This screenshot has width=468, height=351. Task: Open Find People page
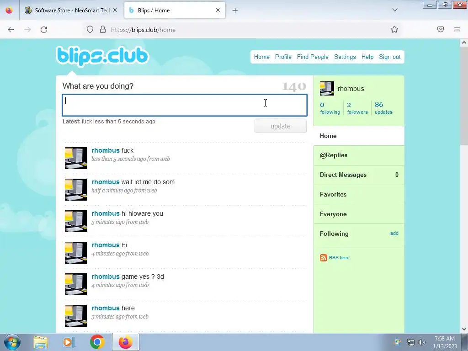pyautogui.click(x=313, y=57)
